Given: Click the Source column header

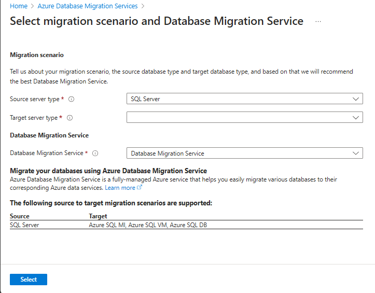Looking at the screenshot, I should 20,216.
